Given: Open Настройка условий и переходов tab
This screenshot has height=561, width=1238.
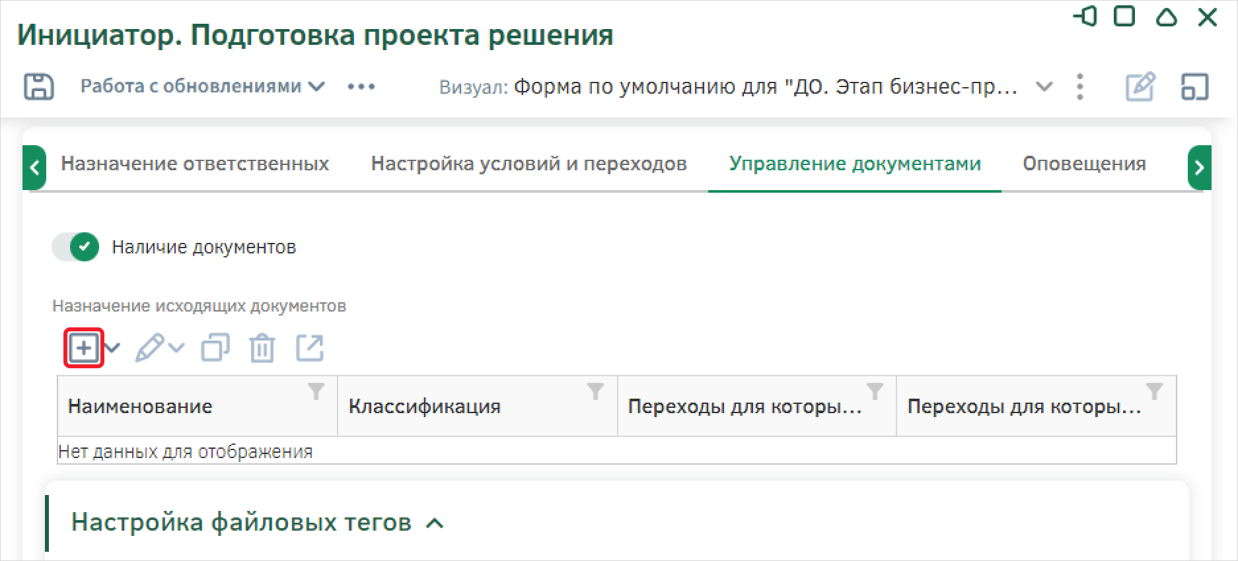Looking at the screenshot, I should (529, 164).
